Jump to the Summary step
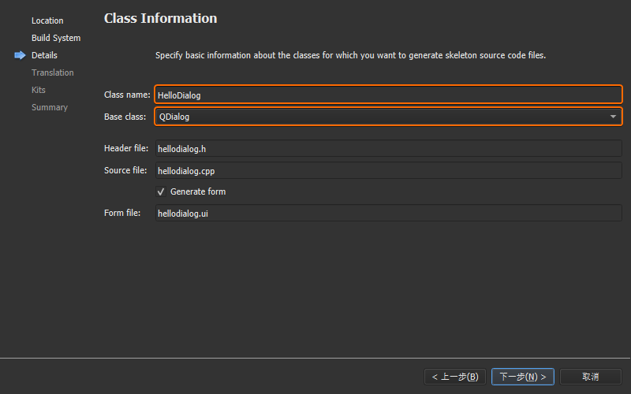Image resolution: width=631 pixels, height=394 pixels. point(50,107)
